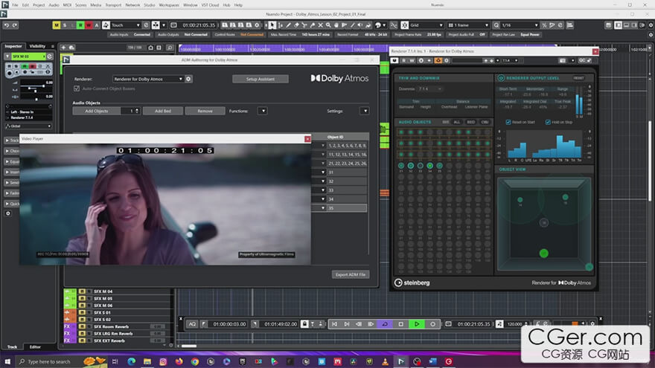This screenshot has height=368, width=655.
Task: Open the Renderer for Dolby Atmos dropdown
Action: (x=148, y=79)
